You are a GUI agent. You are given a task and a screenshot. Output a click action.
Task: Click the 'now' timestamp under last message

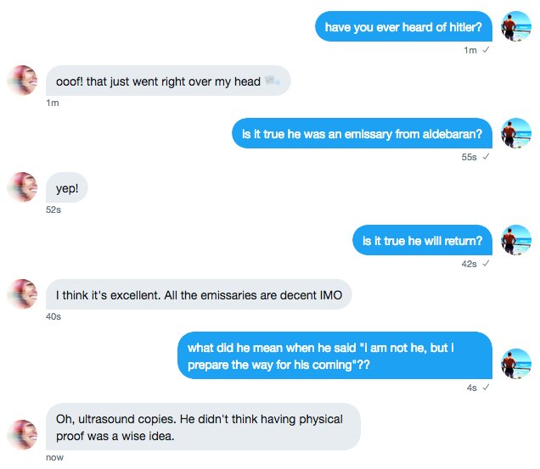point(54,457)
